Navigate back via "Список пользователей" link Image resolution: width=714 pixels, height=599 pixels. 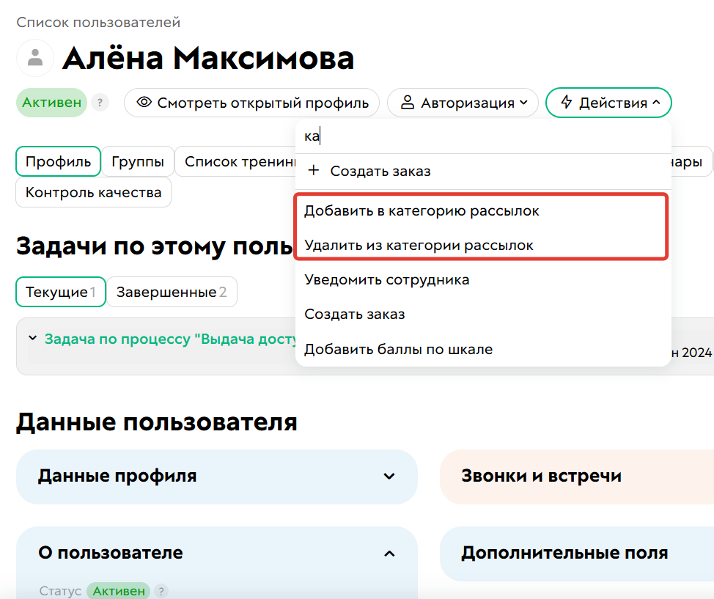[x=97, y=23]
